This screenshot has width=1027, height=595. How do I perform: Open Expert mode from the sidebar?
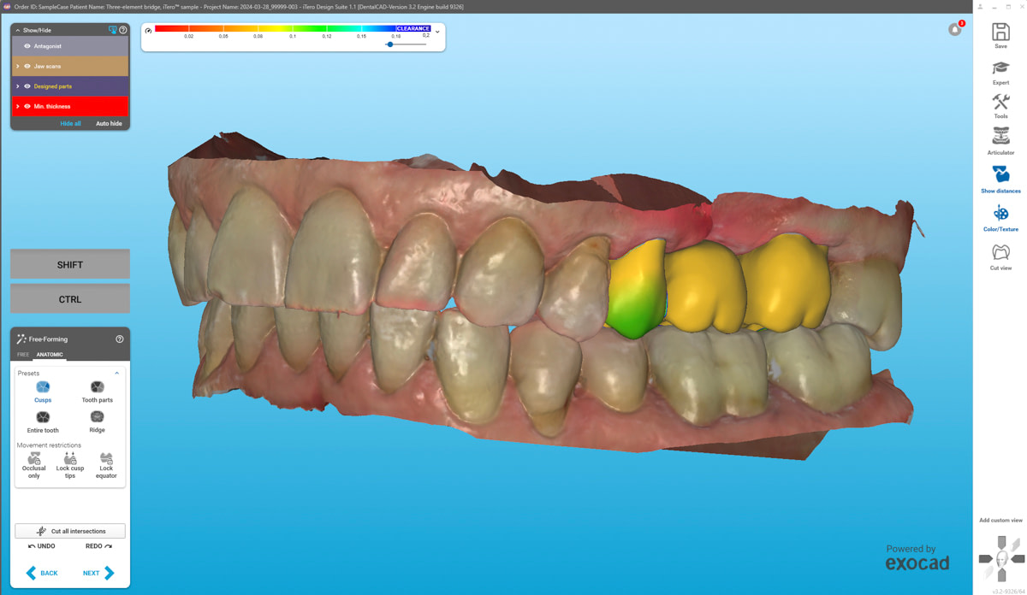pyautogui.click(x=1000, y=71)
